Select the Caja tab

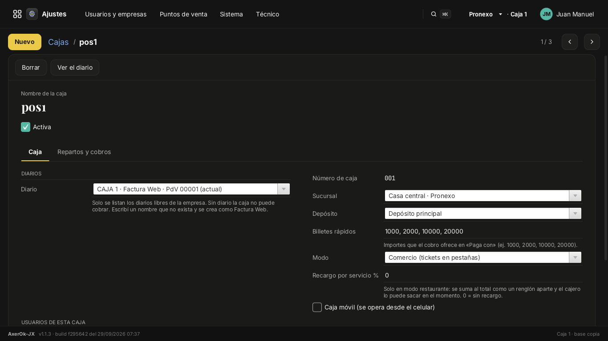point(35,152)
